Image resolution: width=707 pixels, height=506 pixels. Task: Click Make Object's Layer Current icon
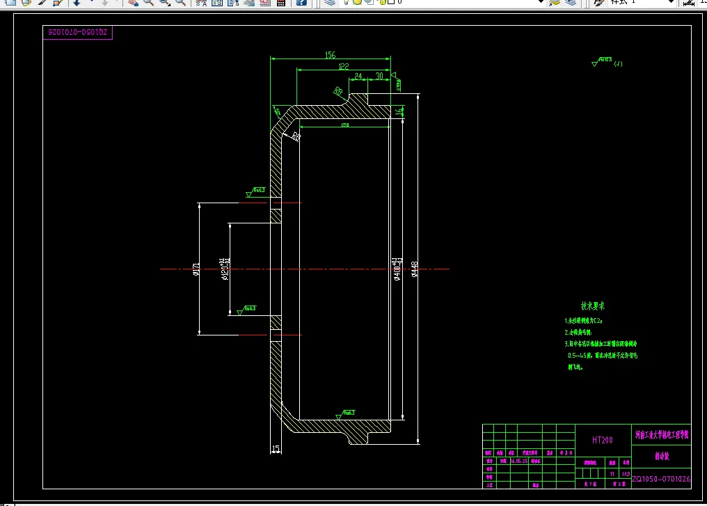[555, 2]
